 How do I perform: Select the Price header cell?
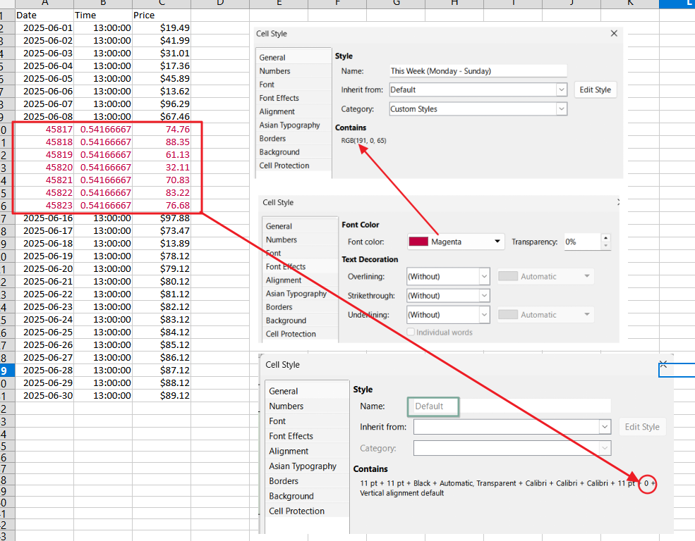point(162,15)
